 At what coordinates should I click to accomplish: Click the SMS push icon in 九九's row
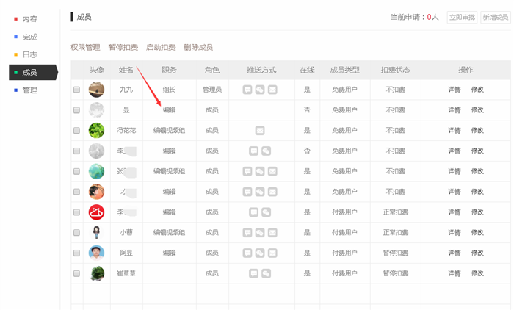click(247, 90)
